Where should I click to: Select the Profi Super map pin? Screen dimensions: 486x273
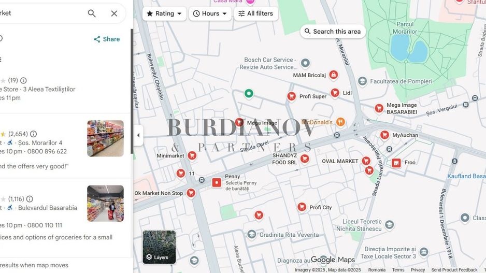(291, 96)
